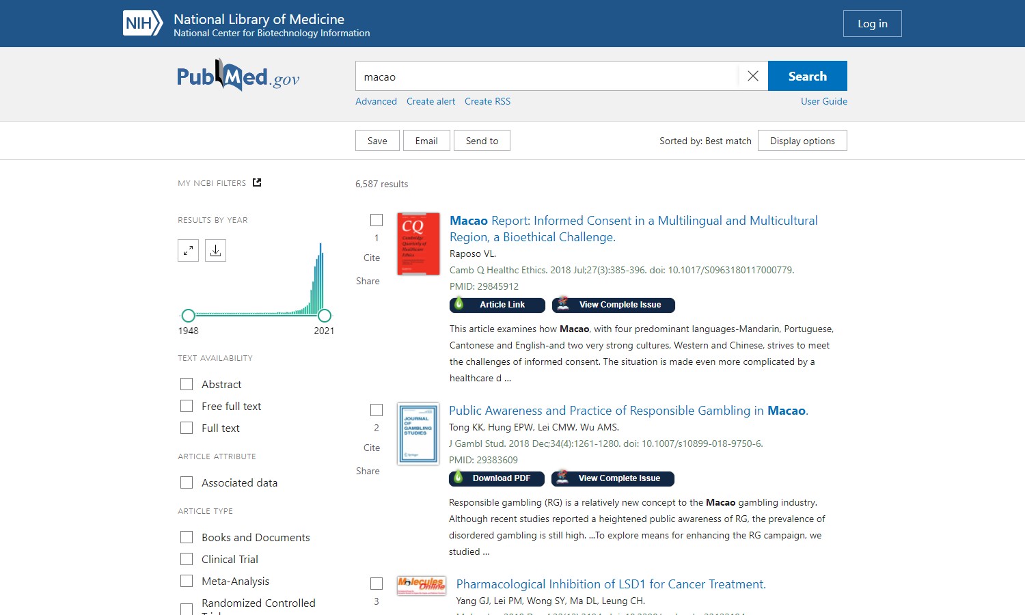Enable the Abstract filter
The width and height of the screenshot is (1025, 615).
(x=187, y=384)
